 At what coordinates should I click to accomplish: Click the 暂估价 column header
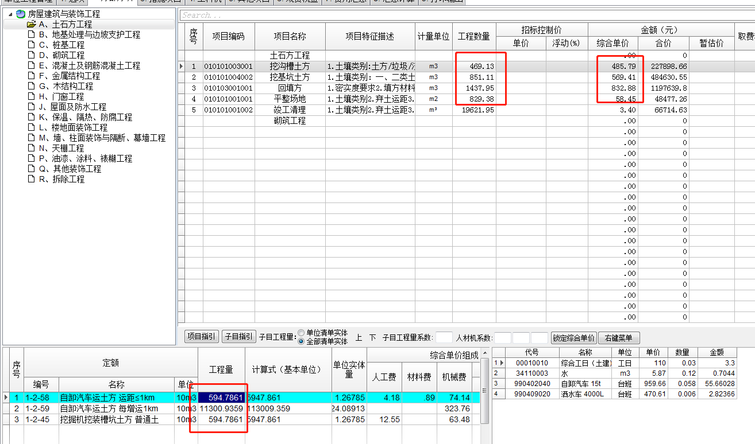point(712,44)
